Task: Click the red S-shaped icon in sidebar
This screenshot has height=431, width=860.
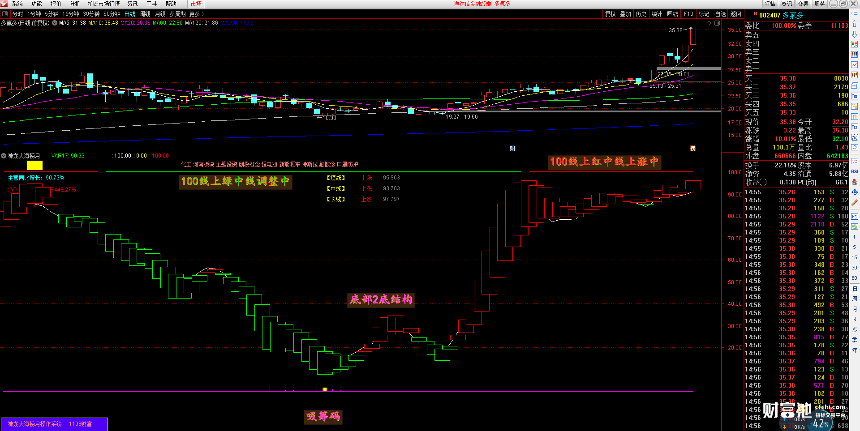Action: click(x=854, y=182)
